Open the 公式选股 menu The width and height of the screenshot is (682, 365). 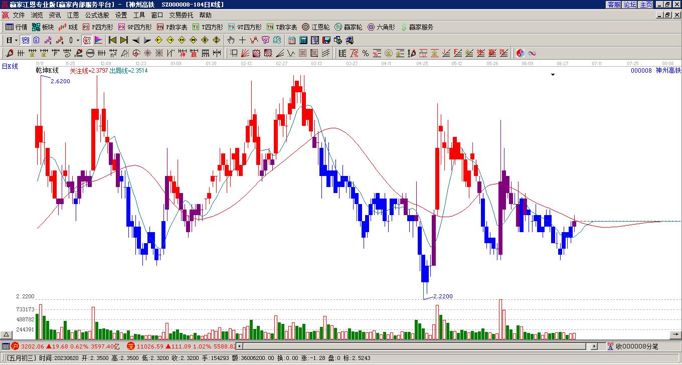click(97, 16)
